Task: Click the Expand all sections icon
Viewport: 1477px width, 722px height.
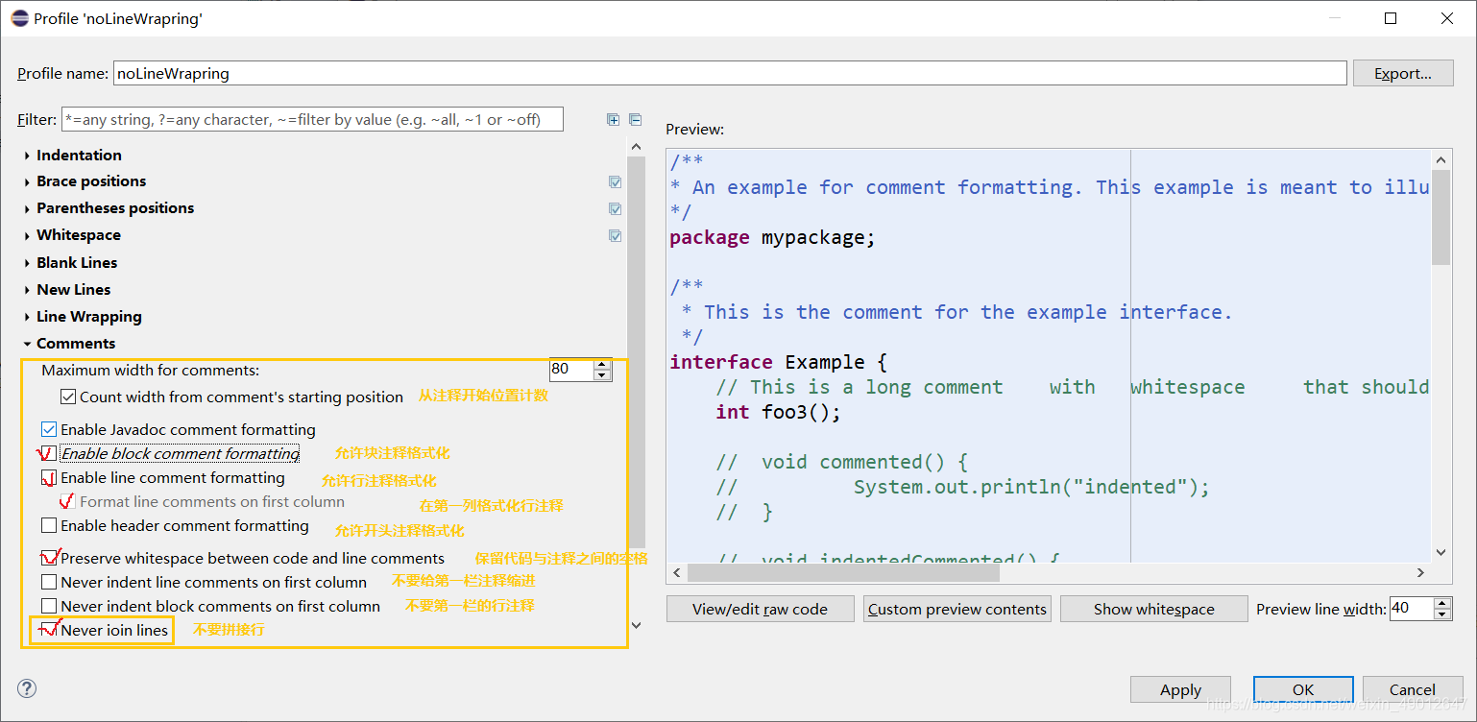Action: [x=613, y=120]
